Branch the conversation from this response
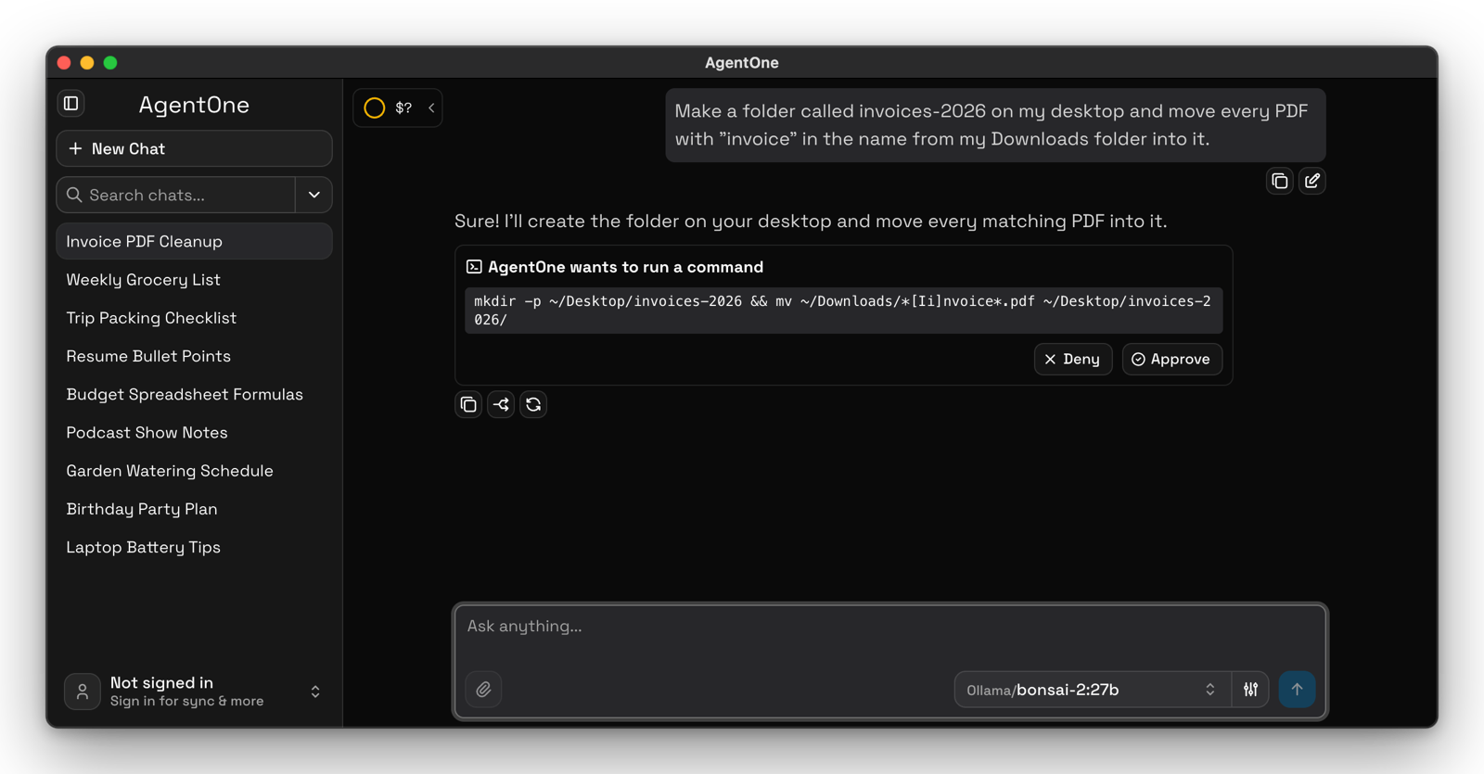Image resolution: width=1484 pixels, height=774 pixels. coord(501,404)
